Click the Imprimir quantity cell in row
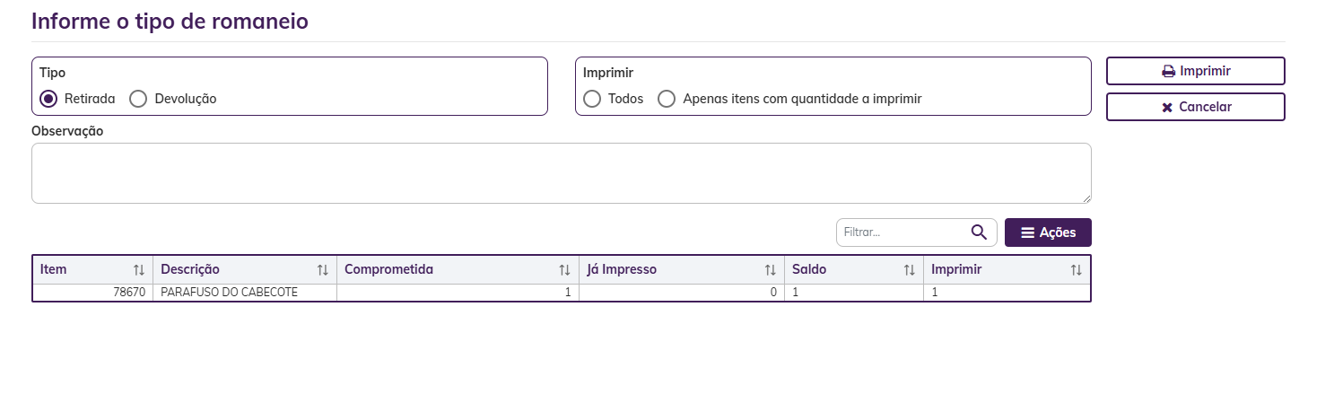This screenshot has height=412, width=1334. (1005, 293)
